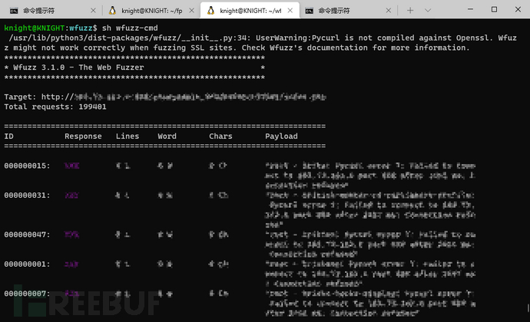Click the 'knight@KNIGHT' prompt text
This screenshot has width=530, height=322.
click(34, 28)
